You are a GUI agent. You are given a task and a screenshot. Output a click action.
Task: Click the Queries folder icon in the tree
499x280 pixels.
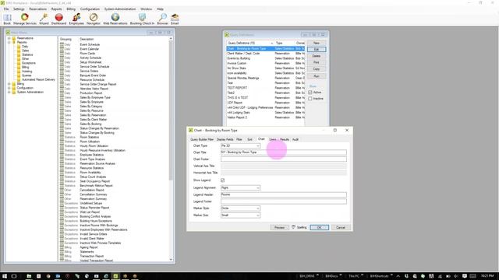(x=19, y=75)
